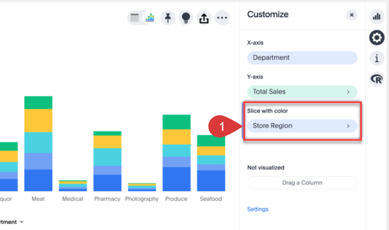Open the three-dot more options menu
Viewport: 389px width, 230px height.
pos(222,18)
